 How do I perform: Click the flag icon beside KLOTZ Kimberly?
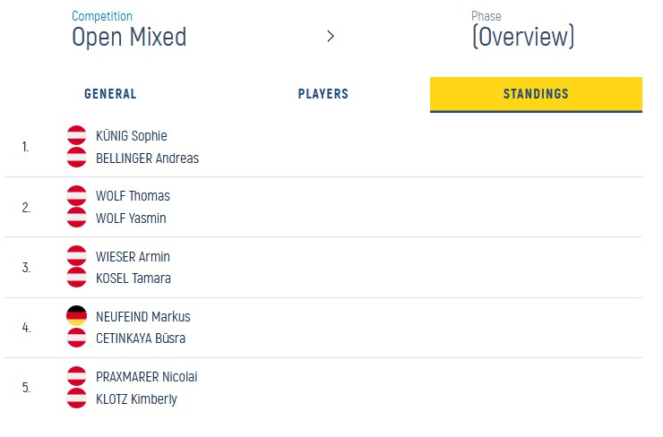point(77,398)
